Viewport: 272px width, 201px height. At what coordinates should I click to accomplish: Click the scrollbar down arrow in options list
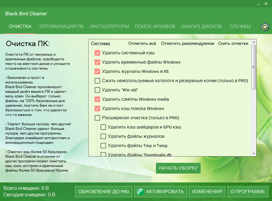coord(254,154)
